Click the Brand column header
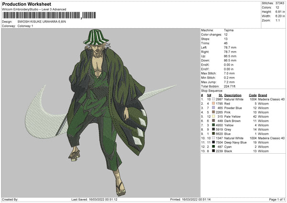The height and width of the screenshot is (203, 287). click(x=263, y=95)
